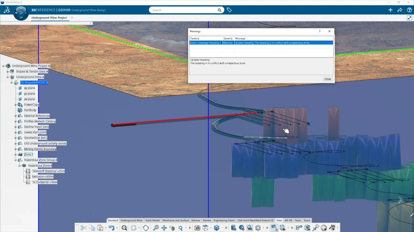Toggle the active selection-box cube icon in View toolbar
This screenshot has width=414, height=232.
(274, 228)
